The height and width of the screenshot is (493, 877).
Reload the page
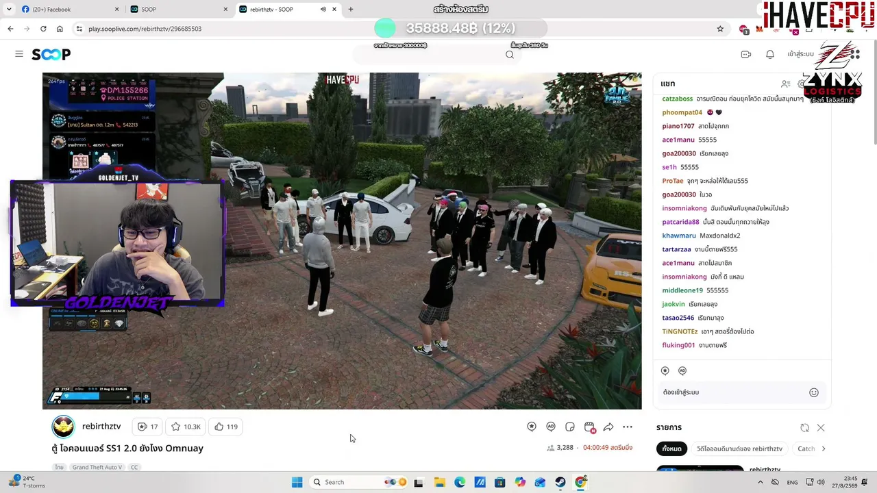[43, 29]
